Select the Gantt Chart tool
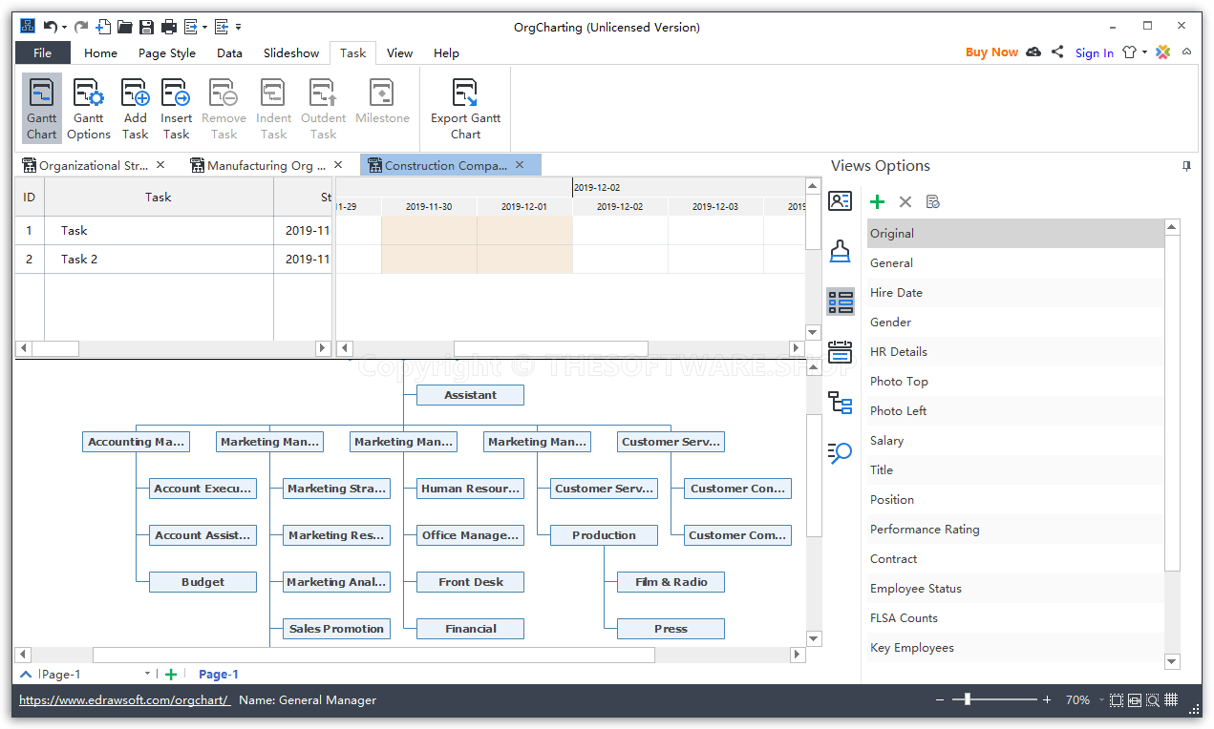This screenshot has width=1214, height=729. (41, 106)
